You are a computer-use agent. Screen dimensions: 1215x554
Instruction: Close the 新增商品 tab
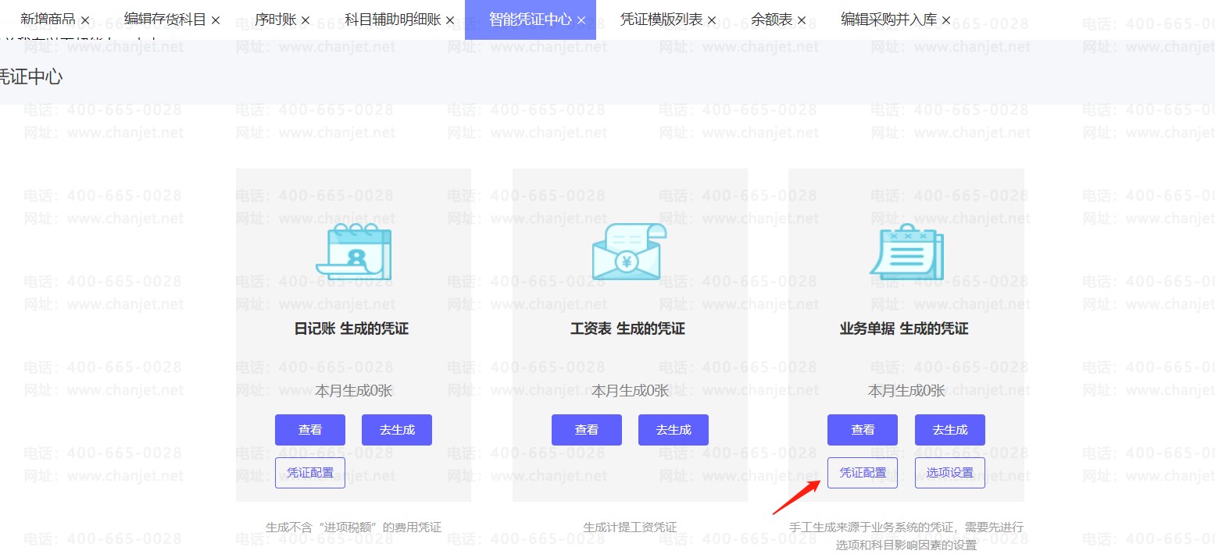(85, 20)
